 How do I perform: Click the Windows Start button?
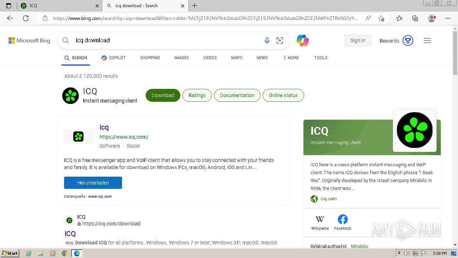tap(10, 253)
